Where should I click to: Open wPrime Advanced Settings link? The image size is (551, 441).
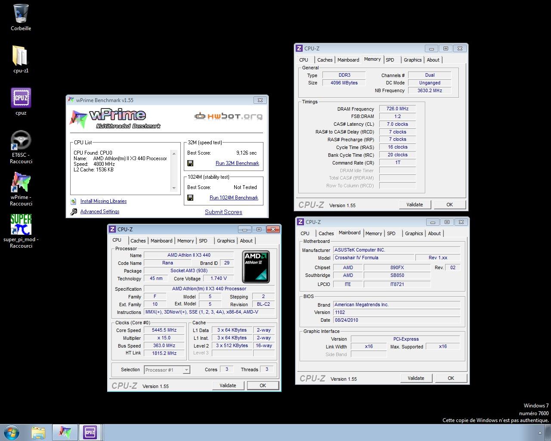pyautogui.click(x=100, y=211)
